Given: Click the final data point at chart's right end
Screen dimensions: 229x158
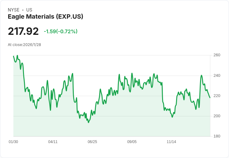Looking at the screenshot, I should click(x=210, y=98).
